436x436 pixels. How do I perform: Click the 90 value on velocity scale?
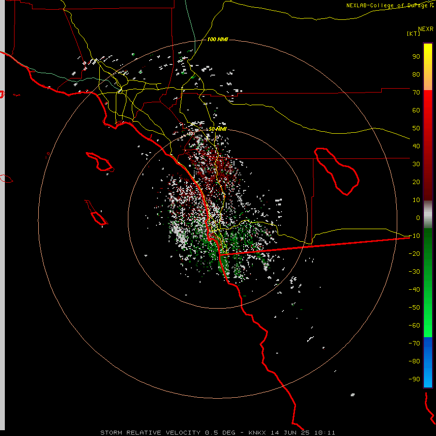pyautogui.click(x=416, y=57)
